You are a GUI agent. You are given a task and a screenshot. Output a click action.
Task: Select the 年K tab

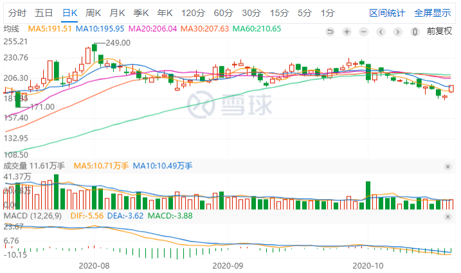pyautogui.click(x=165, y=13)
